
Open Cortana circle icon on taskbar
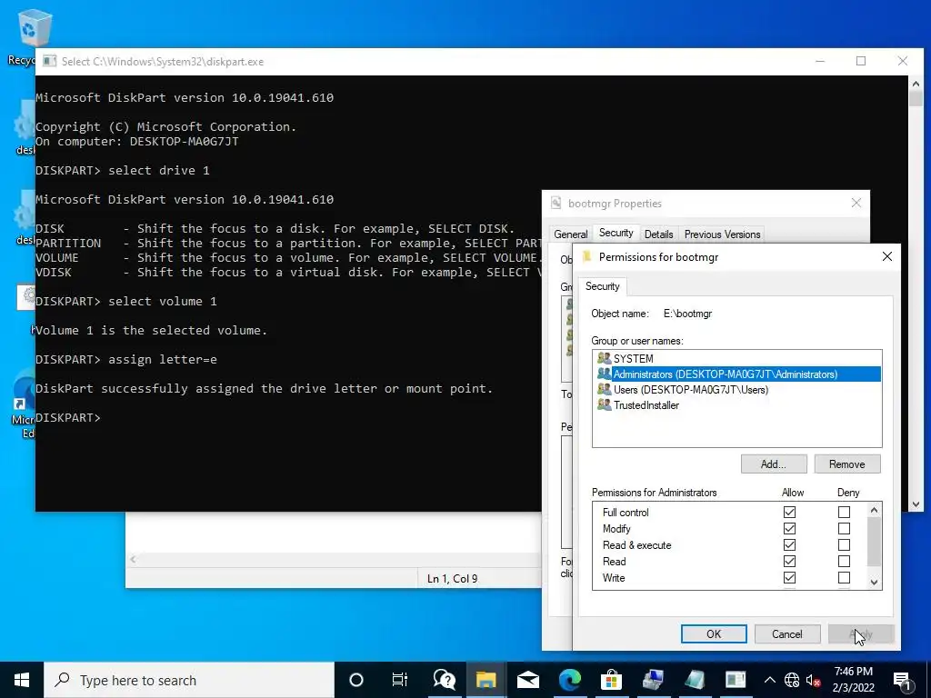356,680
